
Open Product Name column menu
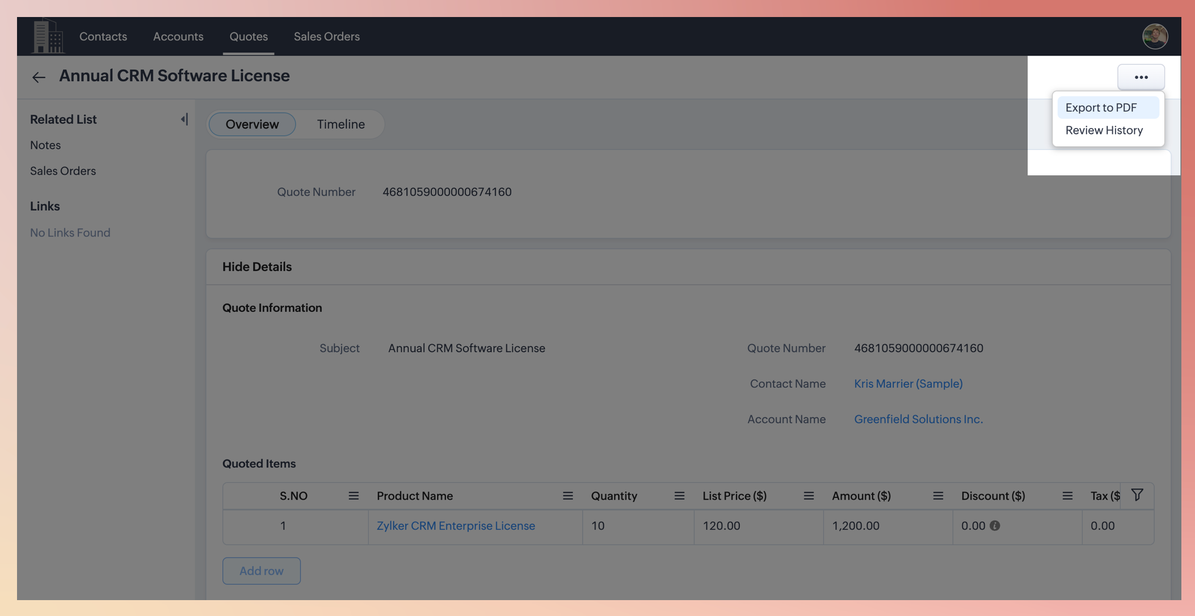pyautogui.click(x=567, y=496)
